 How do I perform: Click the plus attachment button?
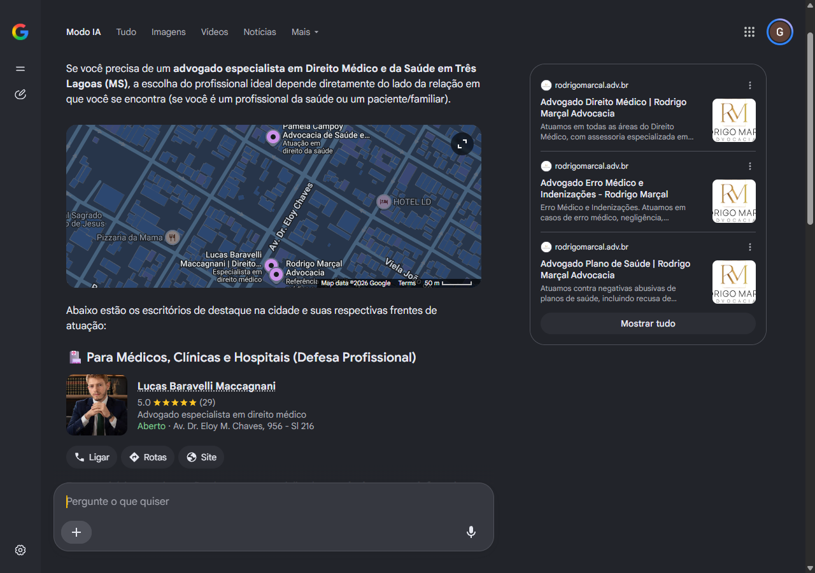[76, 532]
